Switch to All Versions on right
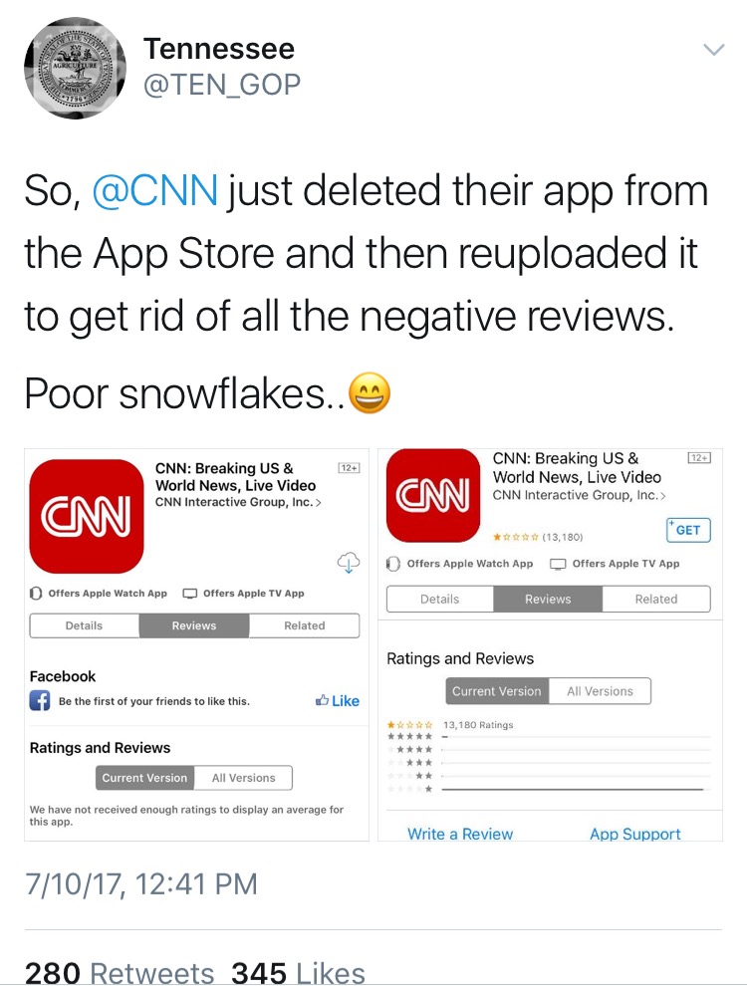Image resolution: width=747 pixels, height=986 pixels. [600, 691]
